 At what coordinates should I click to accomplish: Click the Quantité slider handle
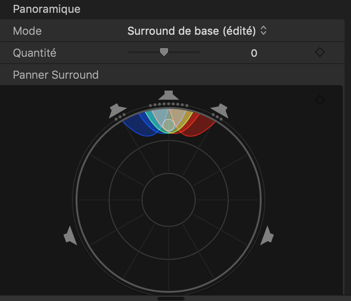click(164, 52)
